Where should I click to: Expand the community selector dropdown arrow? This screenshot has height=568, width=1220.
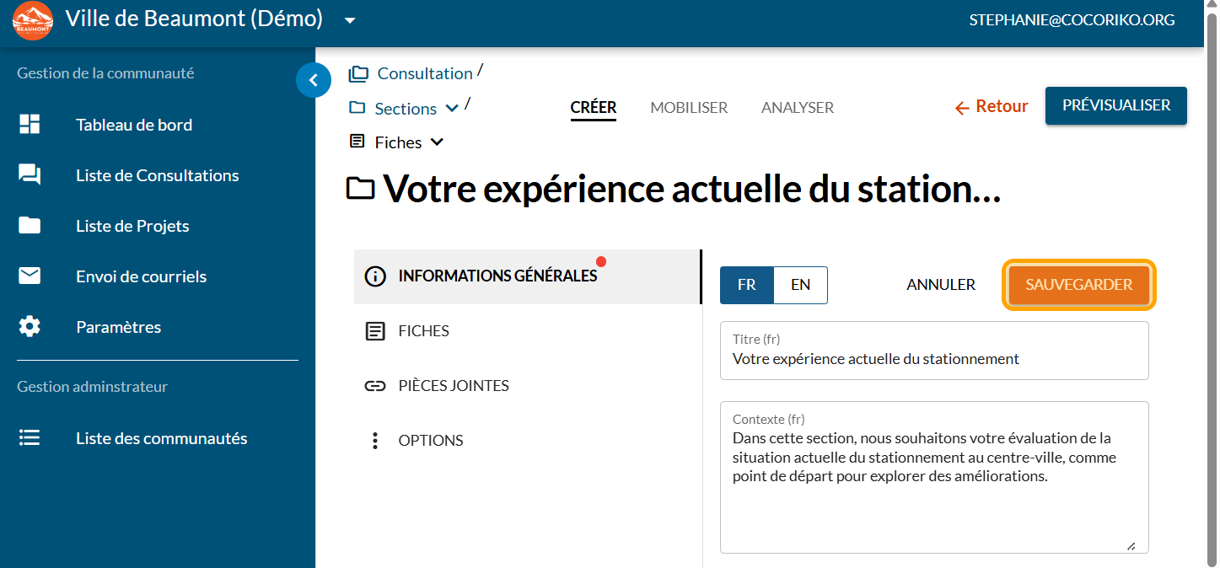pos(351,20)
